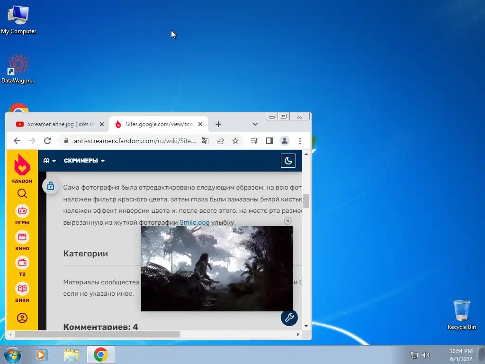
Task: Click the horizontal scrollbar thumb
Action: click(97, 334)
